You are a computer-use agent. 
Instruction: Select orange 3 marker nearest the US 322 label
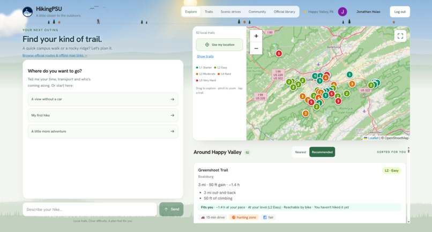(352, 84)
